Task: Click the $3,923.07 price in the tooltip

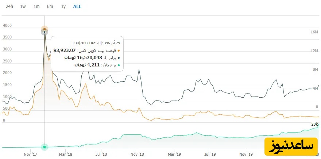Action: 65,50
